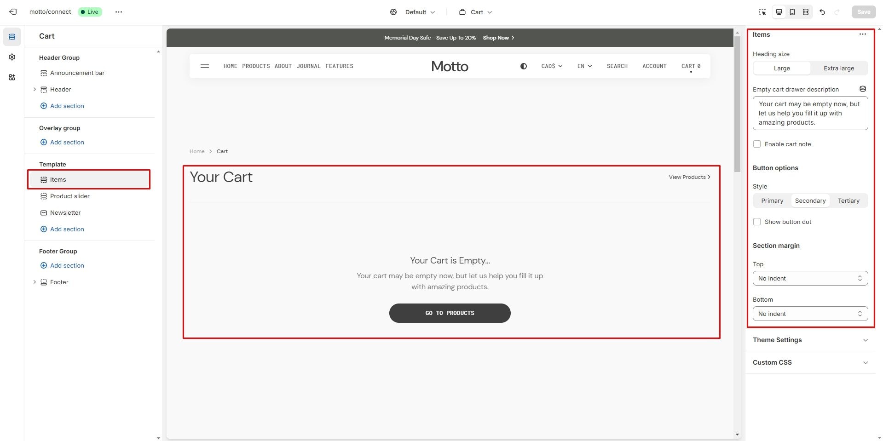Viewport: 883px width, 441px height.
Task: Click the dynamic source icon for description
Action: pos(863,89)
